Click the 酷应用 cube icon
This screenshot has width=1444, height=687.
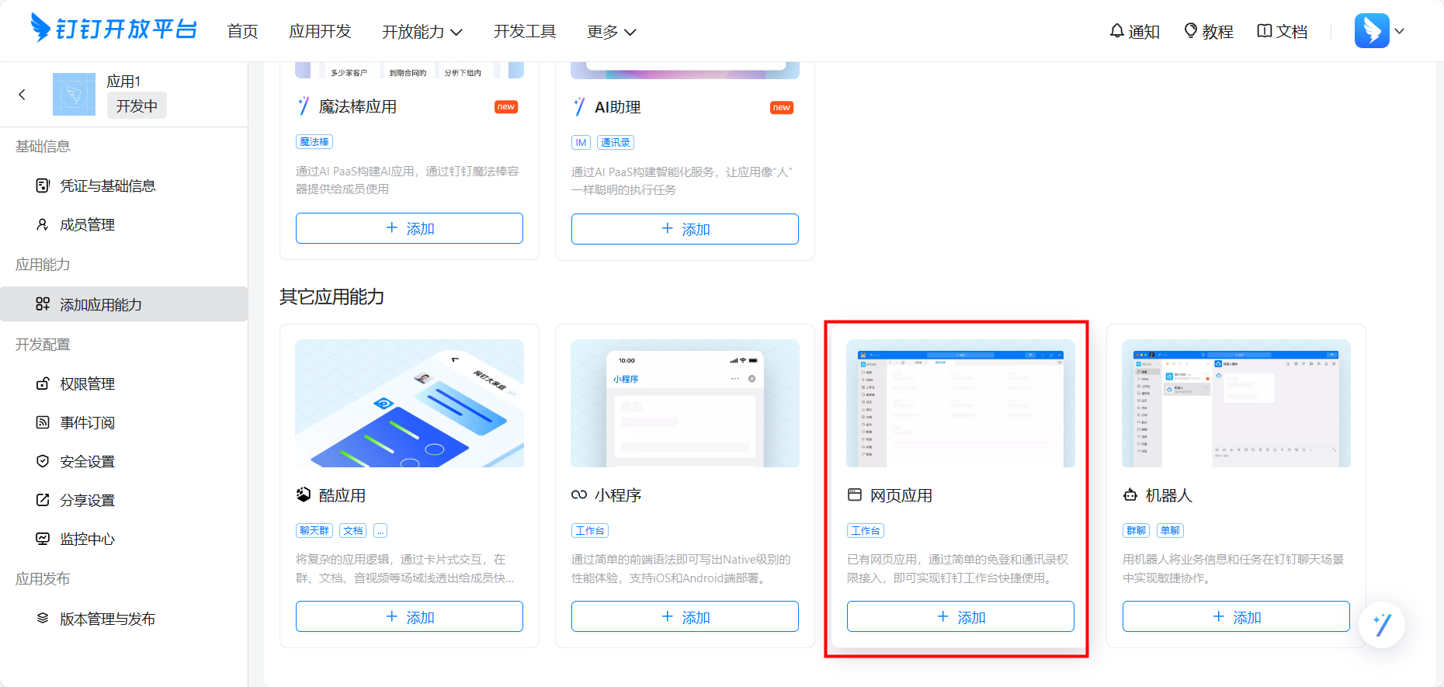click(304, 494)
